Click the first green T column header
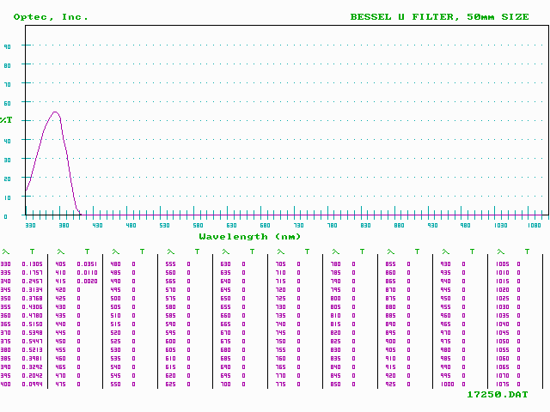 point(32,251)
